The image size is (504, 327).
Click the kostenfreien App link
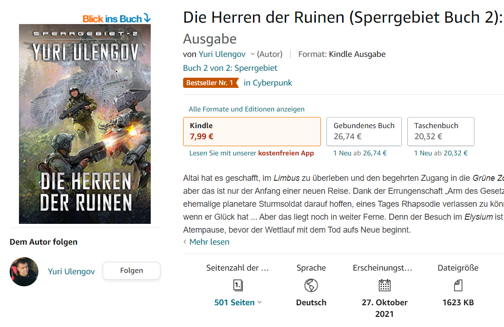(x=286, y=153)
